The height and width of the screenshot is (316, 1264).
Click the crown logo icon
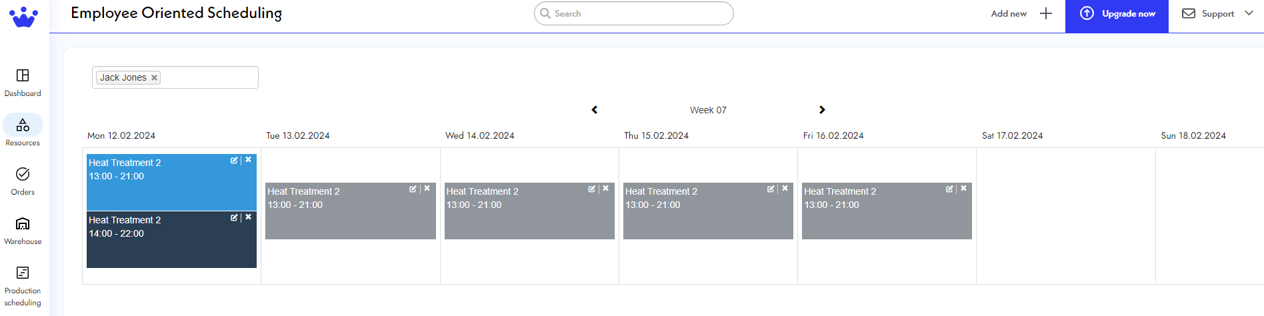pyautogui.click(x=24, y=17)
